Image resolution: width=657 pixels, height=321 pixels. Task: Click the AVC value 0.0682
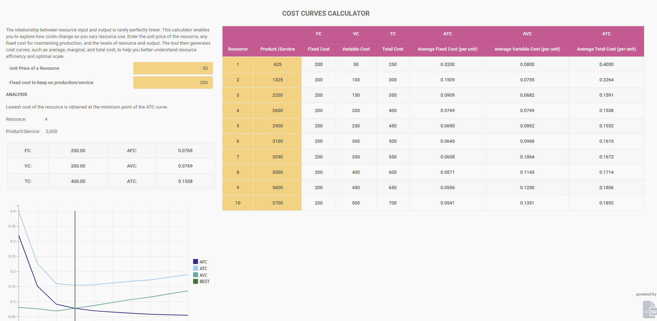point(527,95)
